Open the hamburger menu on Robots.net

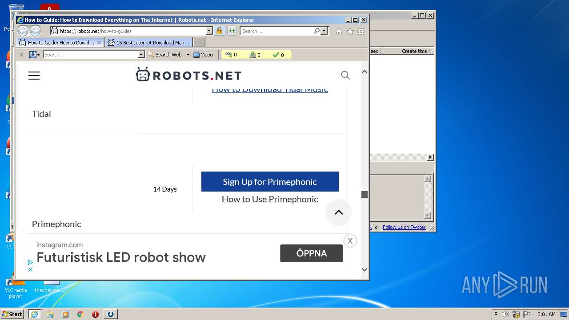(34, 76)
